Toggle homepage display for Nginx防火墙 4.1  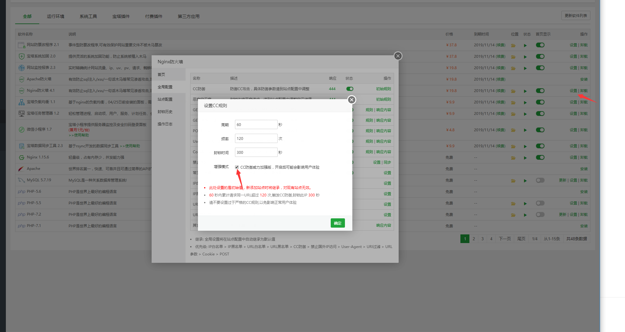click(540, 91)
